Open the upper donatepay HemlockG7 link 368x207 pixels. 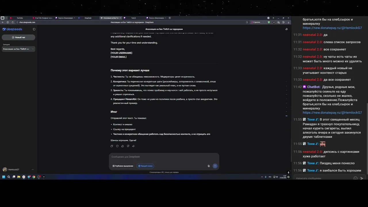[x=332, y=28]
